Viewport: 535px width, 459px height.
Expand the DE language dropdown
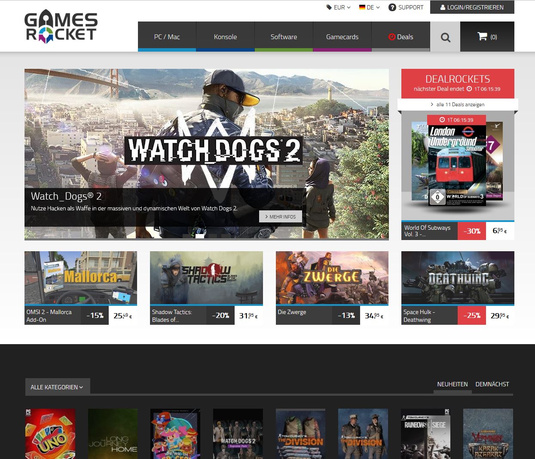[370, 7]
